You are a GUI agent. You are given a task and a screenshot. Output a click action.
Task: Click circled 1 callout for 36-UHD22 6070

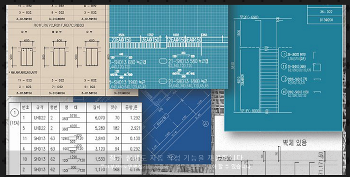click(284, 55)
